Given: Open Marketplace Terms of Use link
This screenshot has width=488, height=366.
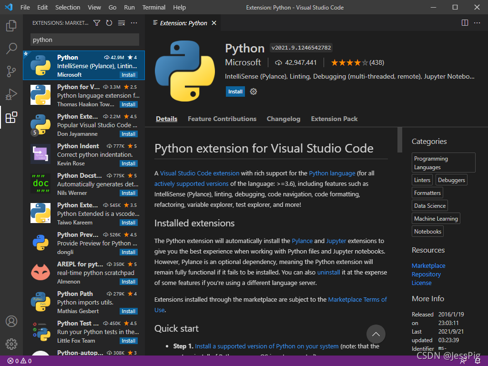Looking at the screenshot, I should coord(357,299).
